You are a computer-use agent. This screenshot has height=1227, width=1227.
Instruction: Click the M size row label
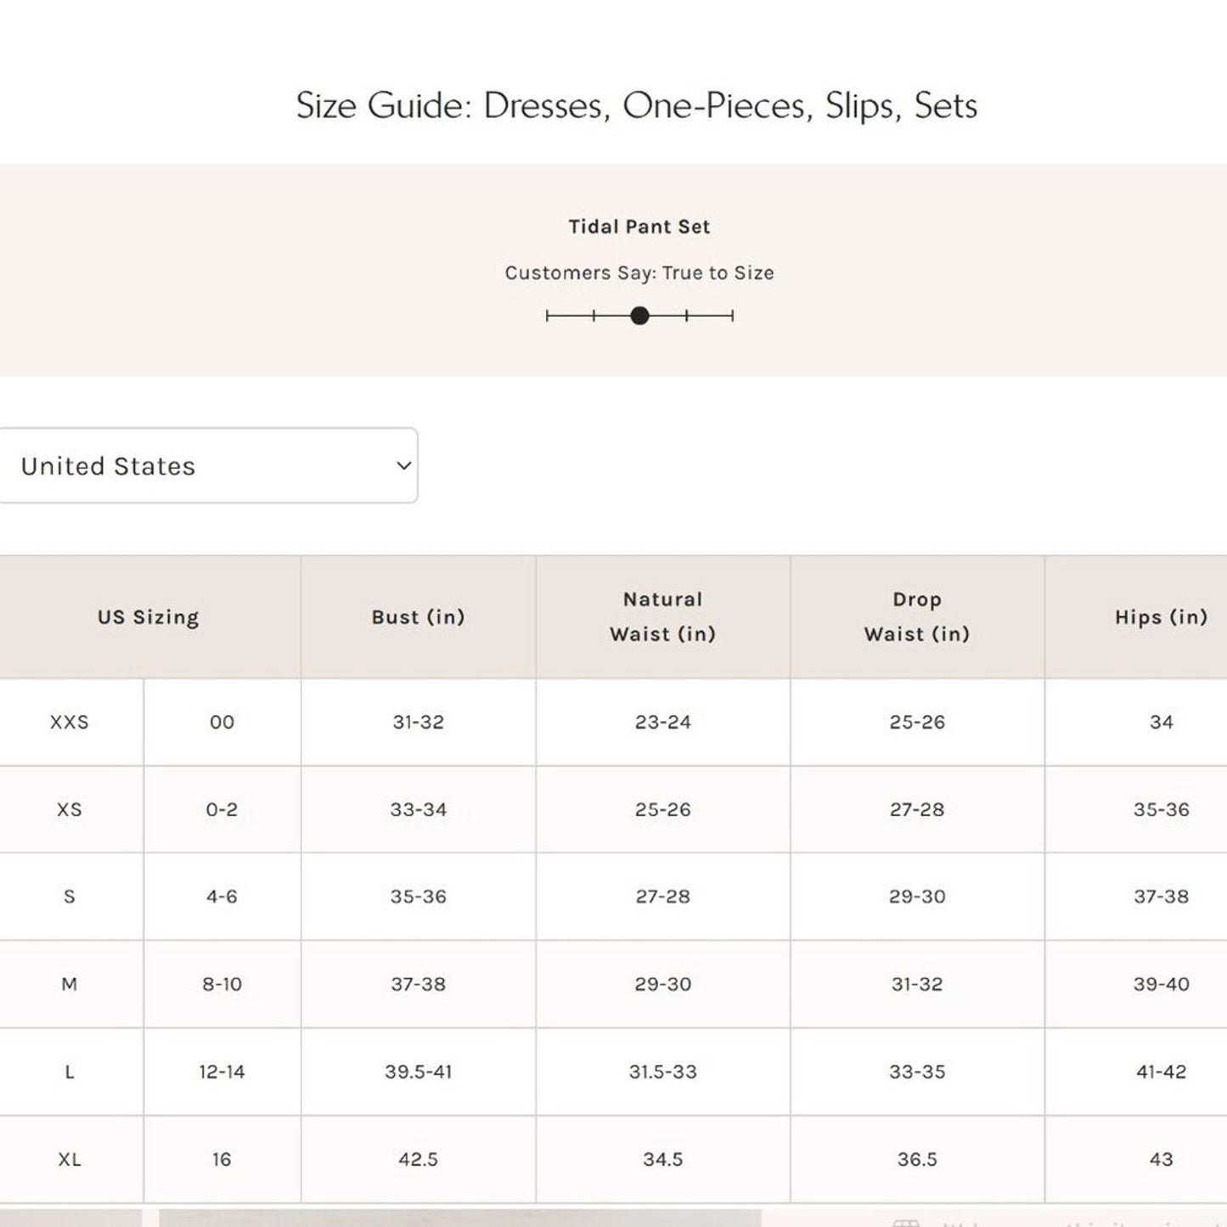point(70,984)
